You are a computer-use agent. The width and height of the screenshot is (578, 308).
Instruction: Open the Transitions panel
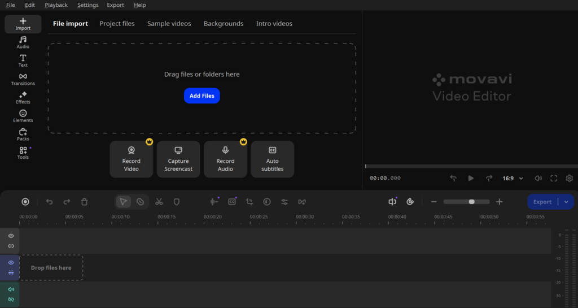tap(23, 79)
